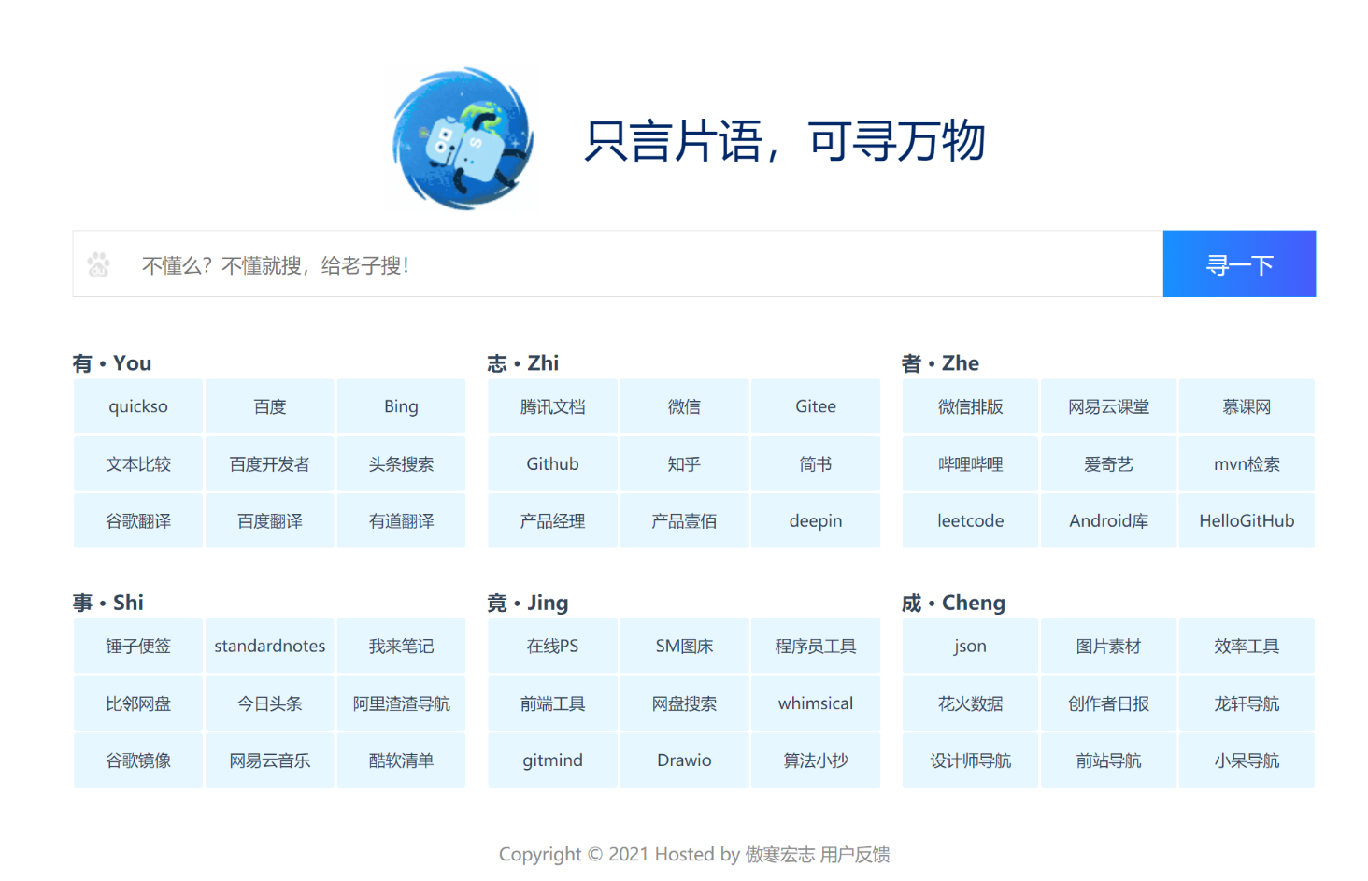Open Drawio
This screenshot has height=881, width=1368.
click(x=684, y=760)
